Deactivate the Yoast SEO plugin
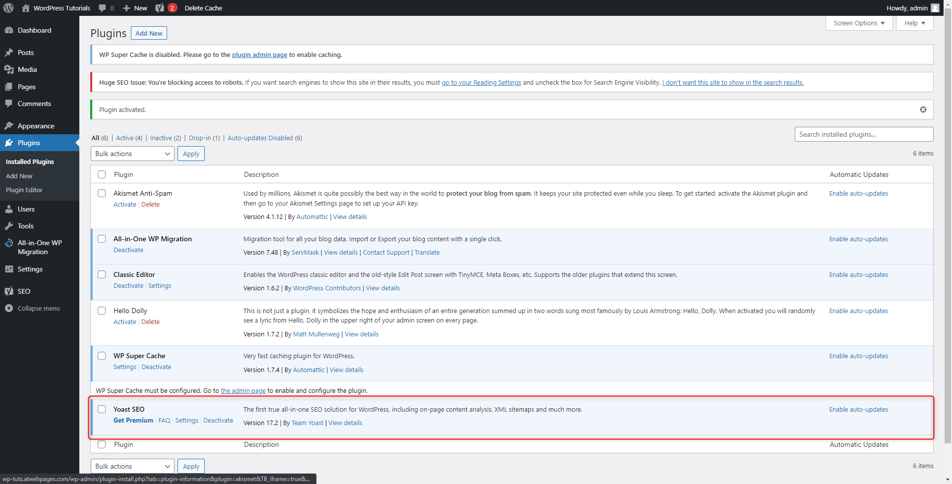 pos(218,420)
